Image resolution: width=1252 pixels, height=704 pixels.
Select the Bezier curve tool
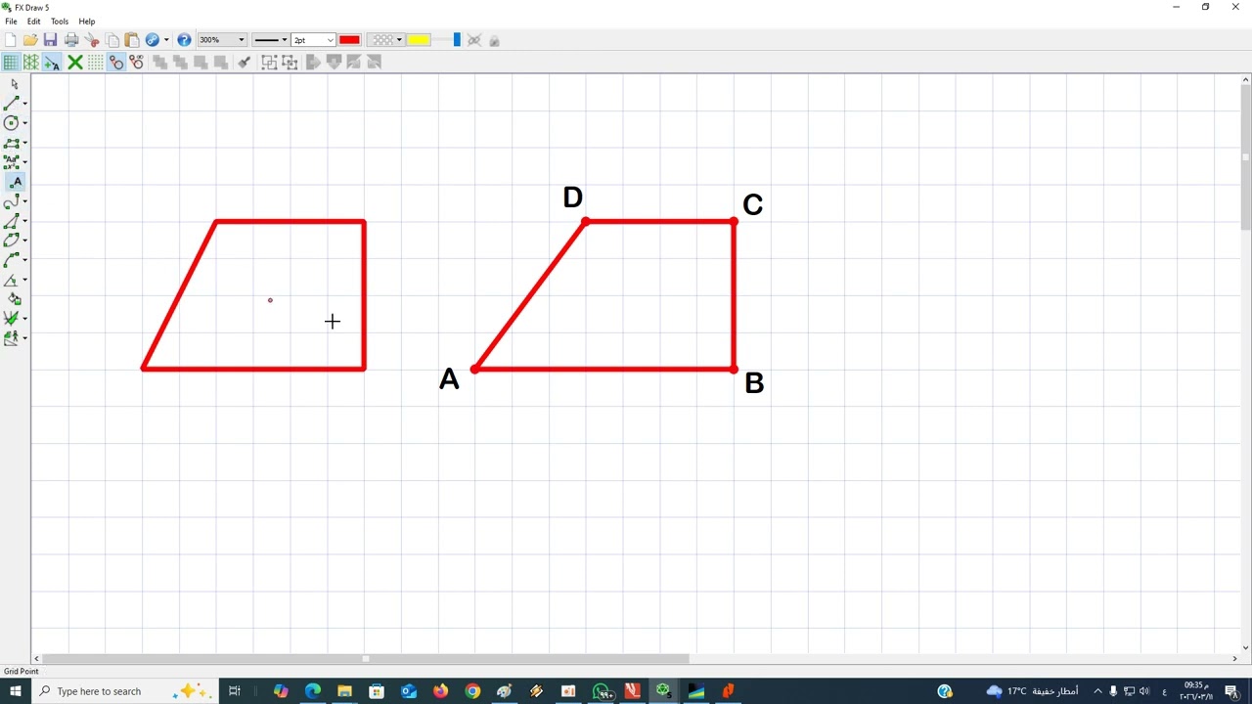click(12, 260)
